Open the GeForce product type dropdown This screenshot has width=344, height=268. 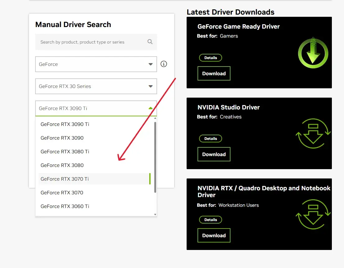point(96,64)
